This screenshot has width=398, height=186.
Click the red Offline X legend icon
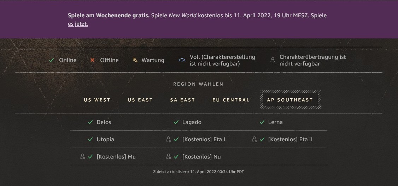coord(93,60)
